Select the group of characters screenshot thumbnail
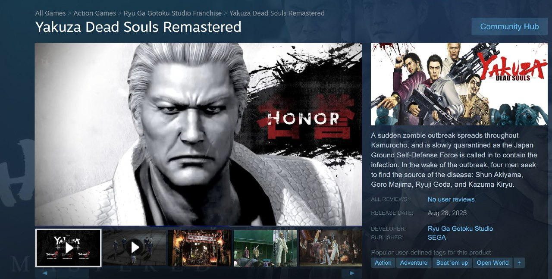Viewport: 552px width, 279px height. [x=331, y=248]
